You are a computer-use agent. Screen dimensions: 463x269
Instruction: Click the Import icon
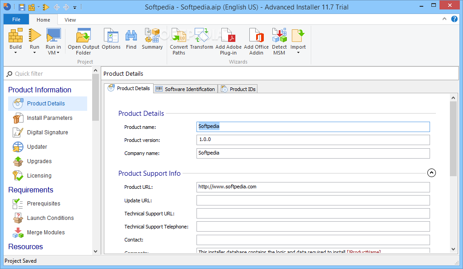298,36
